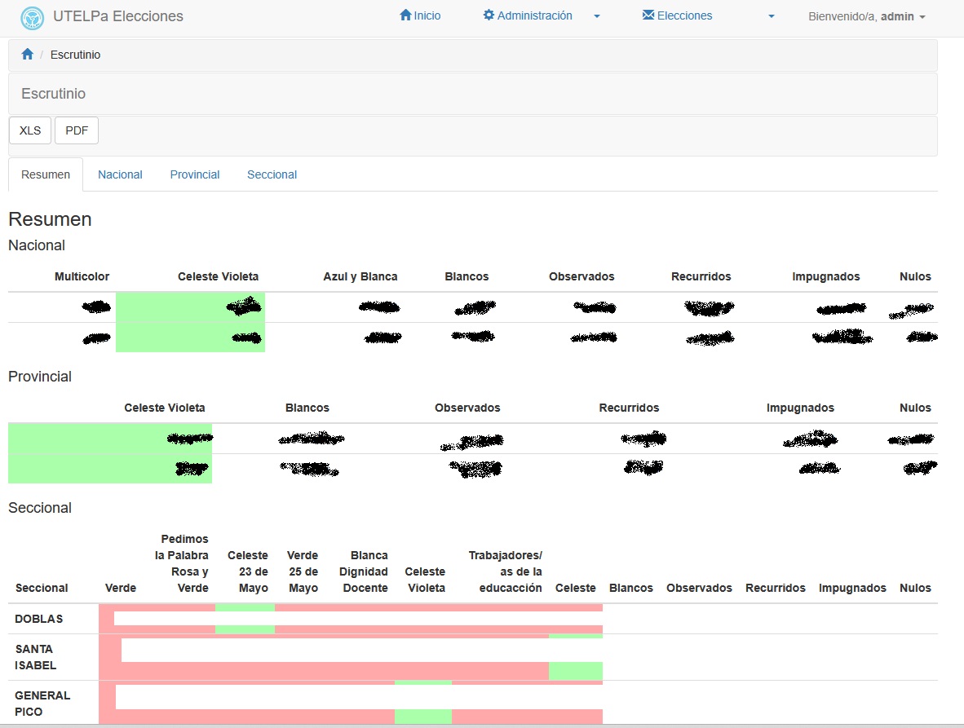Image resolution: width=964 pixels, height=728 pixels.
Task: Open the Provincial tab
Action: 195,174
